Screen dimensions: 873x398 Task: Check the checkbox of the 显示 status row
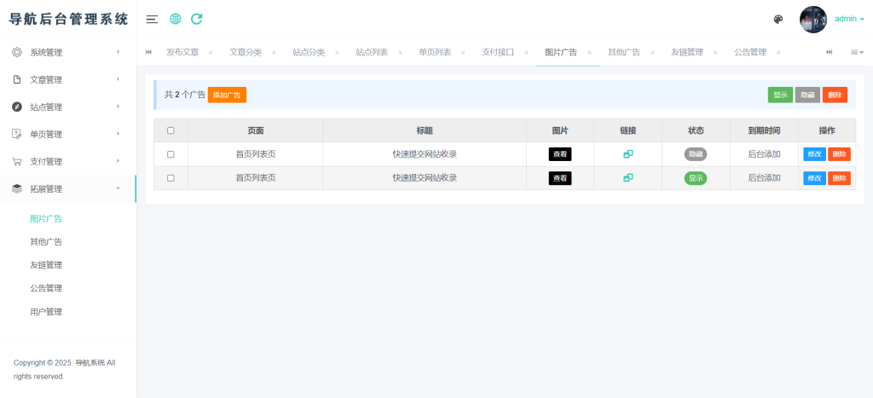(x=171, y=178)
